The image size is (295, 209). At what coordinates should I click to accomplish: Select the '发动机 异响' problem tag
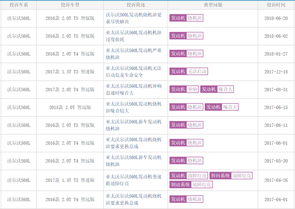point(184,89)
